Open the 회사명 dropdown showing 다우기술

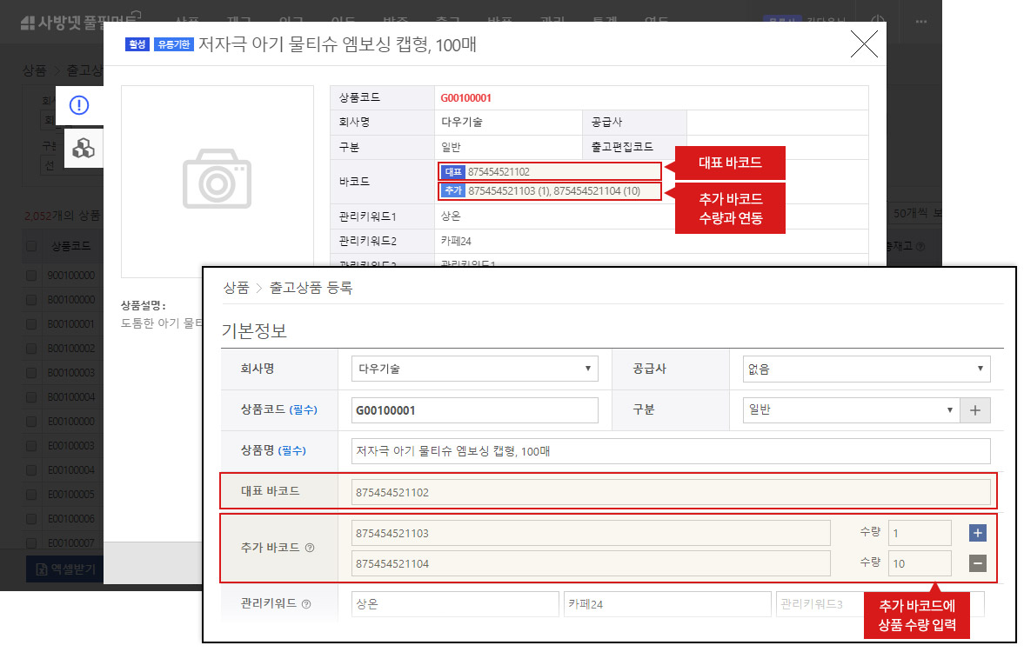tap(474, 369)
